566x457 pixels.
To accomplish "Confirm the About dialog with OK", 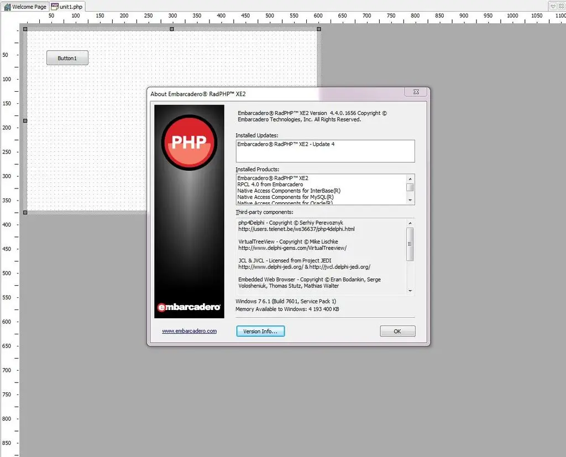I will click(x=397, y=331).
